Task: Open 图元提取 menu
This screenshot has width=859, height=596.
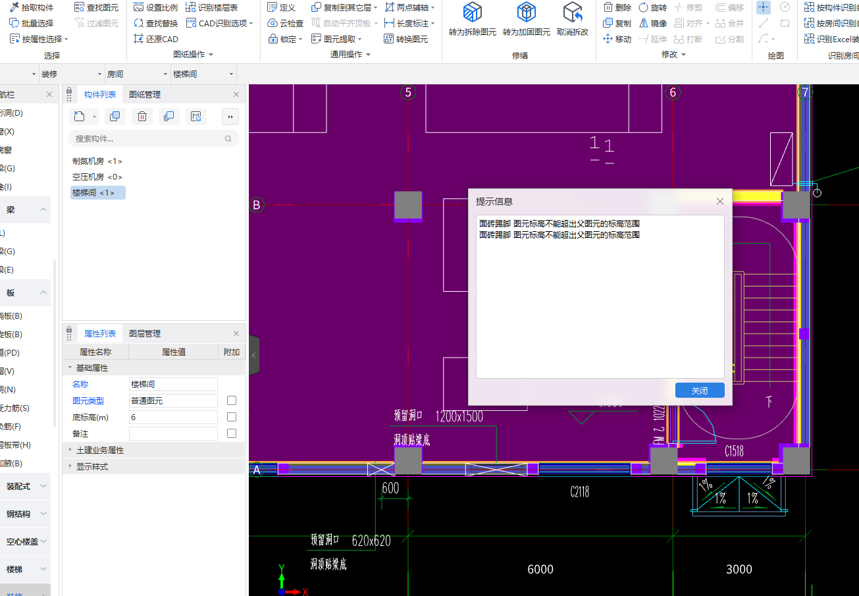Action: 336,39
